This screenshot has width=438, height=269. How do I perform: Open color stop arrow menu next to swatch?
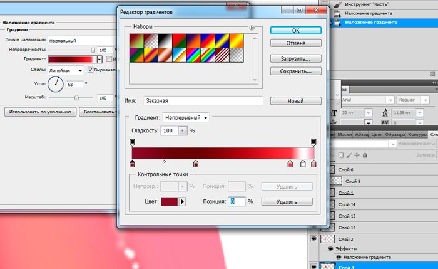click(183, 202)
